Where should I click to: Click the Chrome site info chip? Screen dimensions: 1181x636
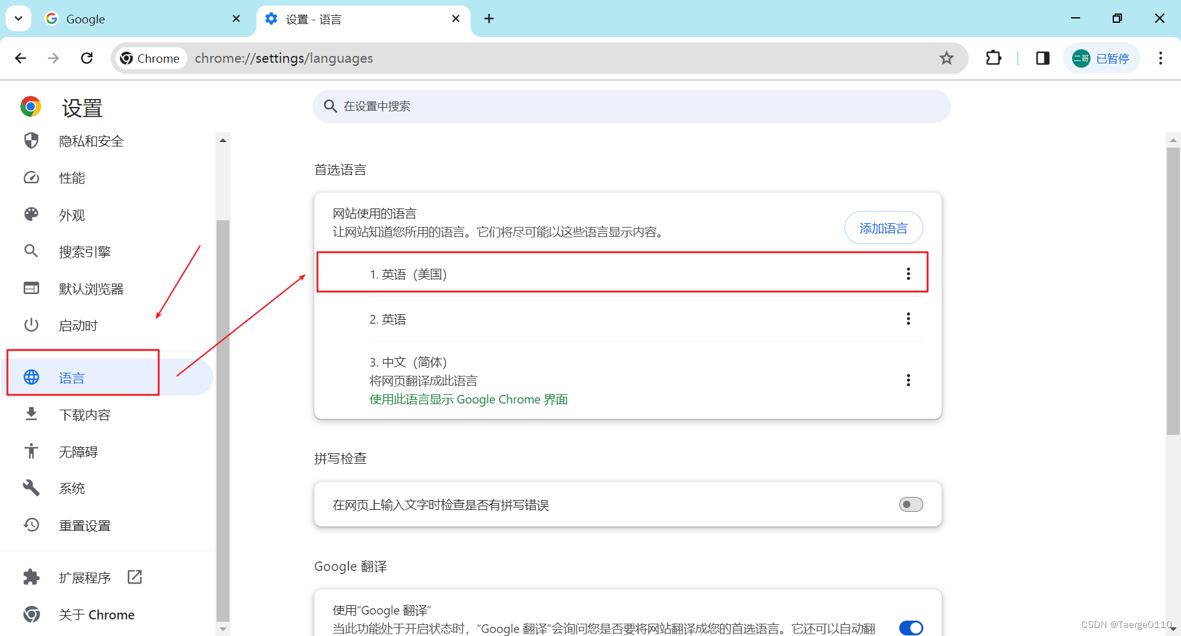(151, 58)
